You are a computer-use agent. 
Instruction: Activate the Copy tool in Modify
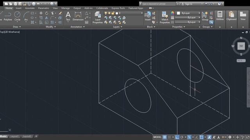tap(41, 18)
